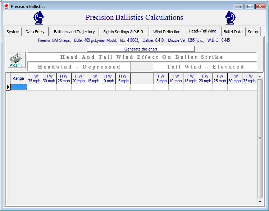Image resolution: width=269 pixels, height=211 pixels.
Task: Click the highlighted Range cell in first row
Action: point(18,87)
